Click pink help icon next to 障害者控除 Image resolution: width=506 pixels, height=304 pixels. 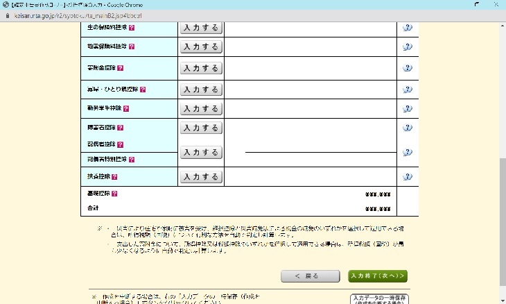[x=121, y=128]
